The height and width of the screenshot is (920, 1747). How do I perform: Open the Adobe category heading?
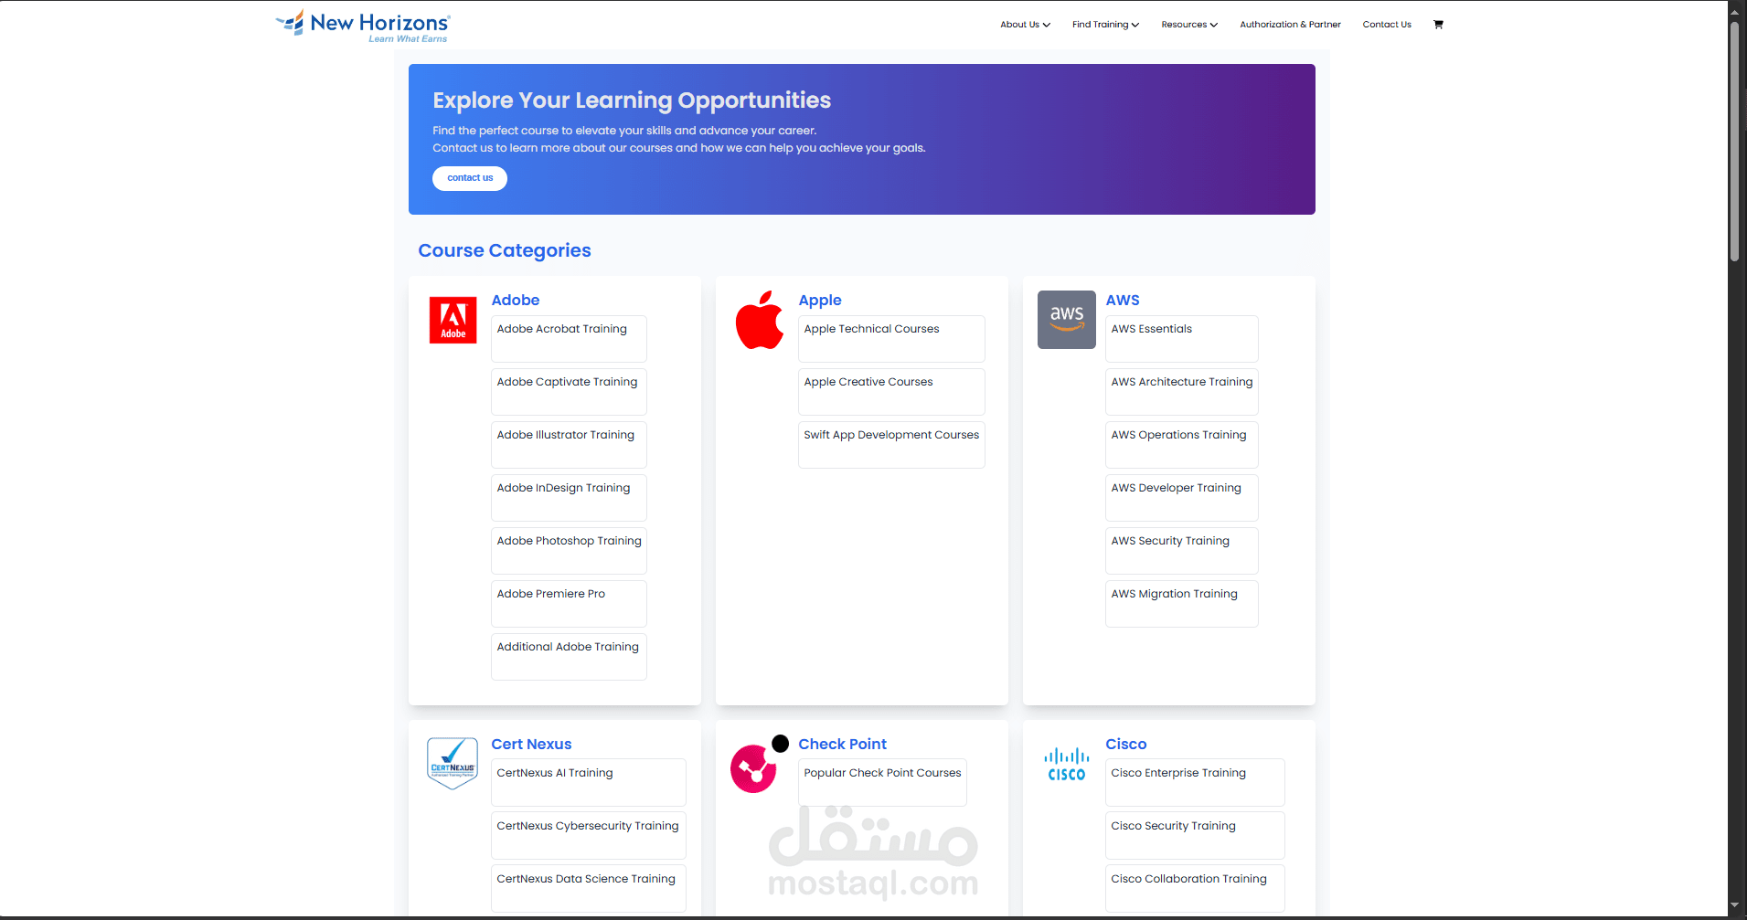click(516, 300)
